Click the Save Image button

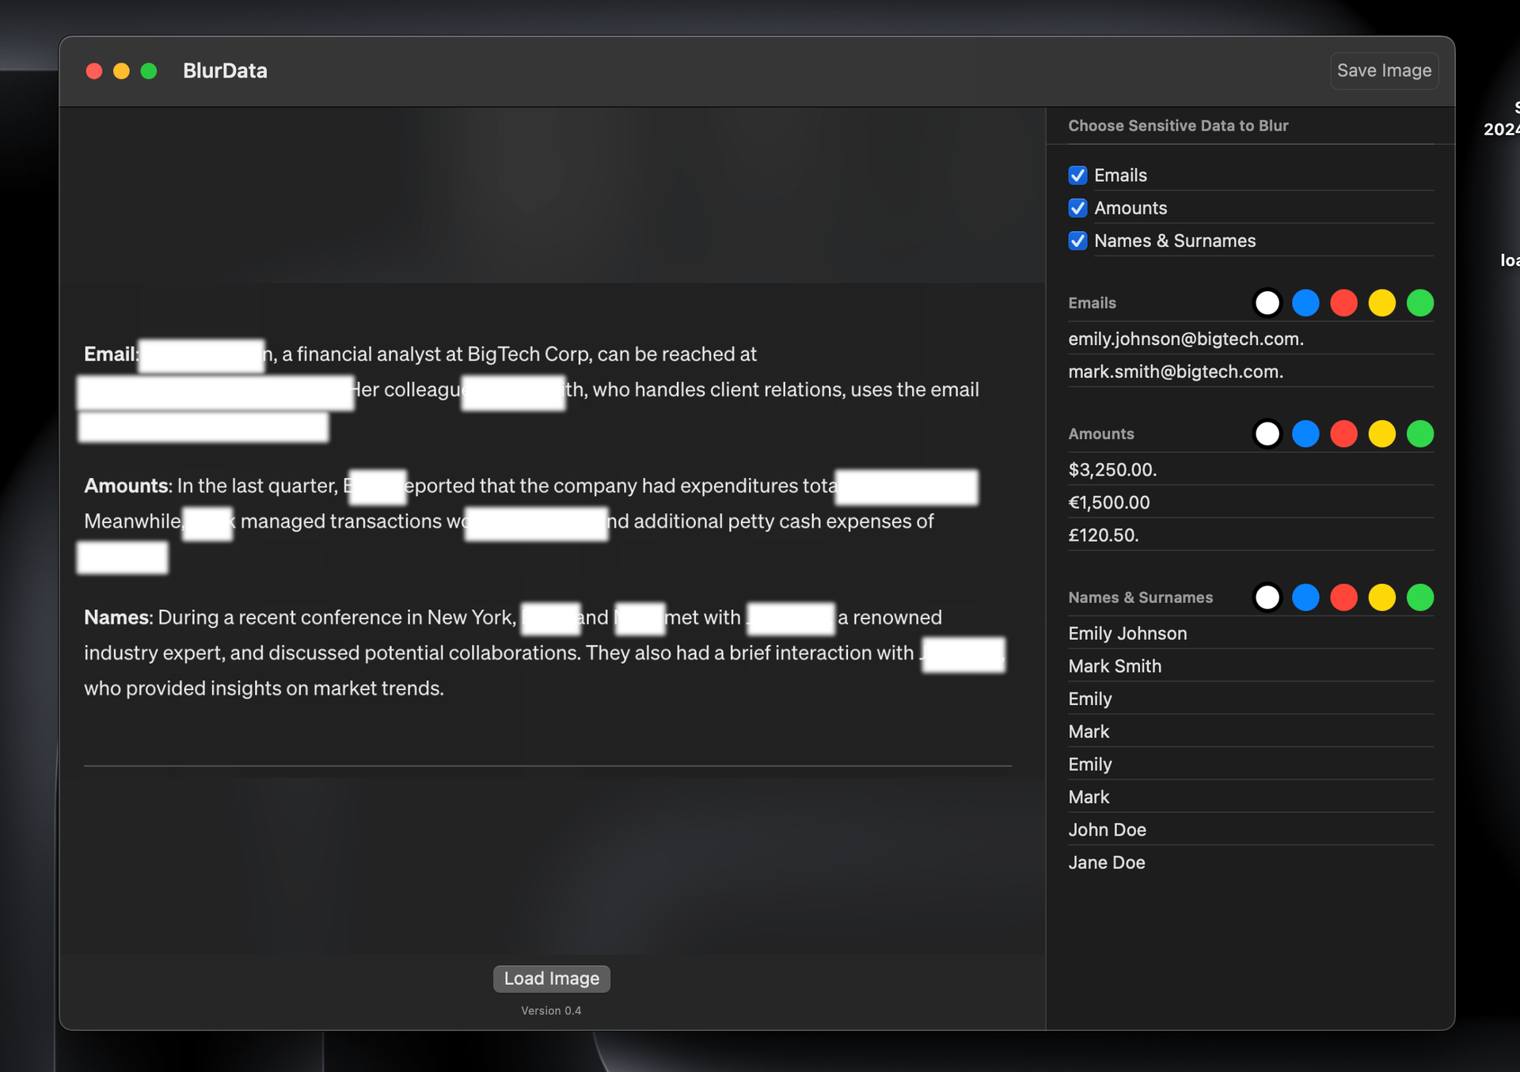tap(1383, 70)
